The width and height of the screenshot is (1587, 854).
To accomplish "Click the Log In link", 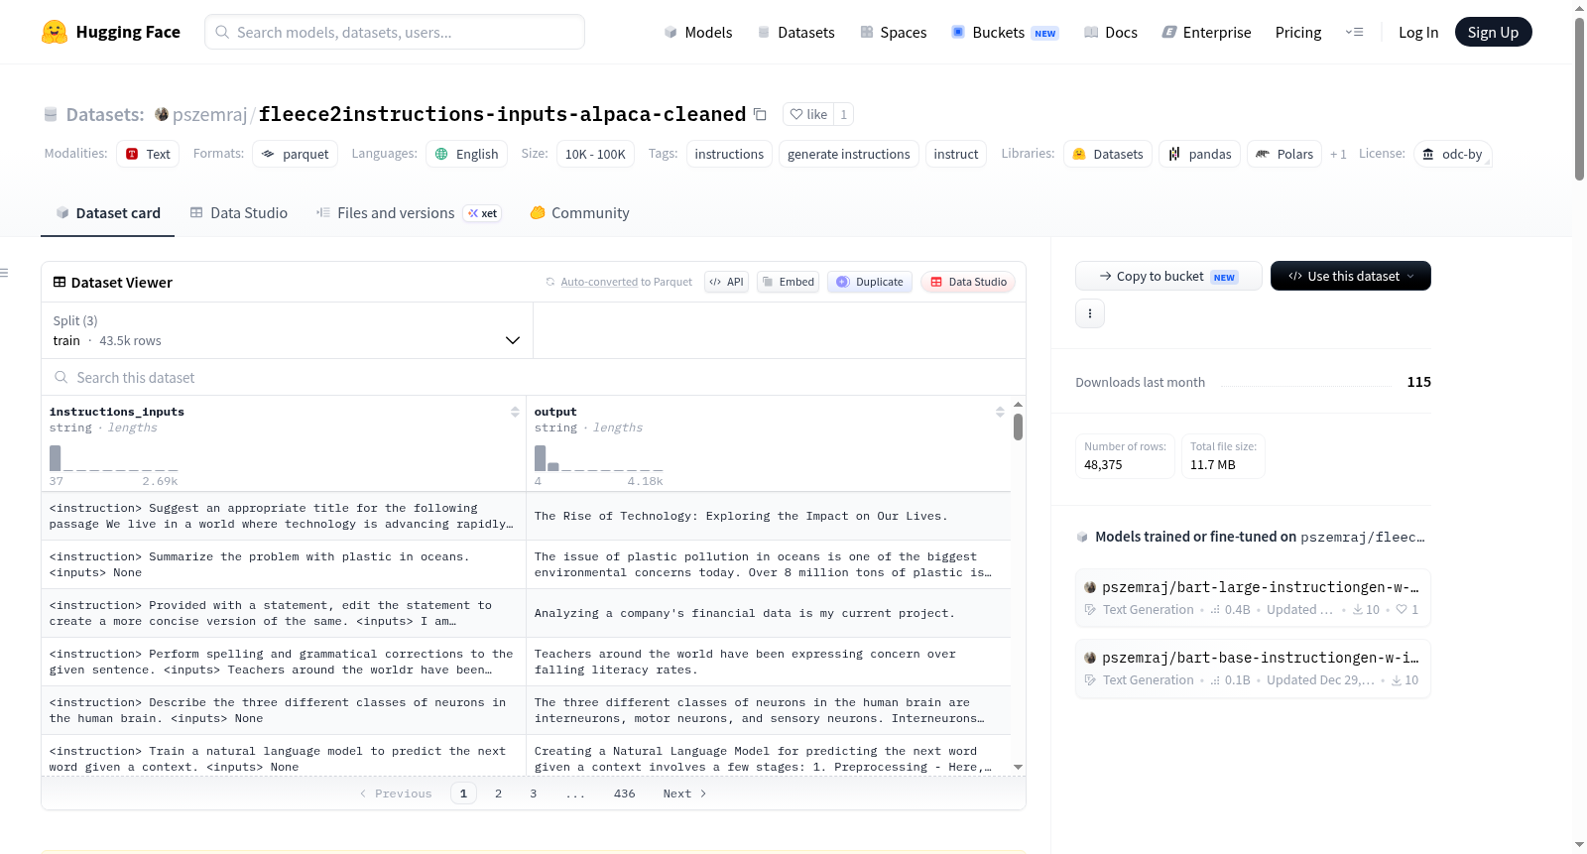I will [x=1418, y=32].
